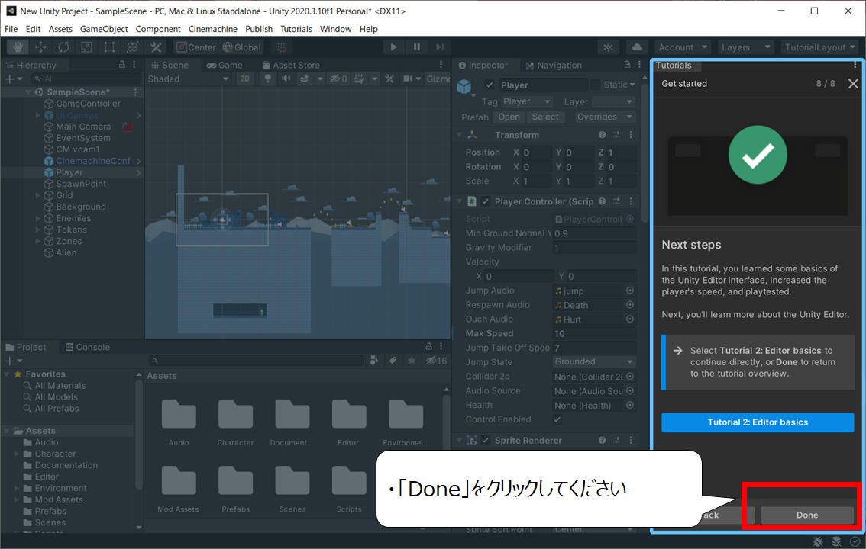Collapse the Transform component
The height and width of the screenshot is (549, 866).
pyautogui.click(x=460, y=135)
